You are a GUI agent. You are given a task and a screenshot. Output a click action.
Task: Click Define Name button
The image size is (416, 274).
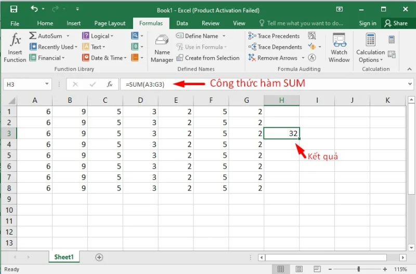click(197, 36)
